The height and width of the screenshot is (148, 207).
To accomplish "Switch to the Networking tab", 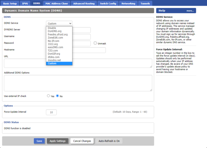I will point(128,4).
